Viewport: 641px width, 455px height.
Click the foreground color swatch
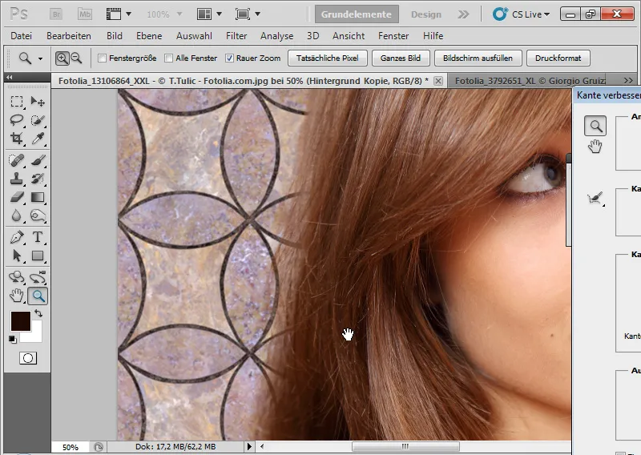coord(21,321)
